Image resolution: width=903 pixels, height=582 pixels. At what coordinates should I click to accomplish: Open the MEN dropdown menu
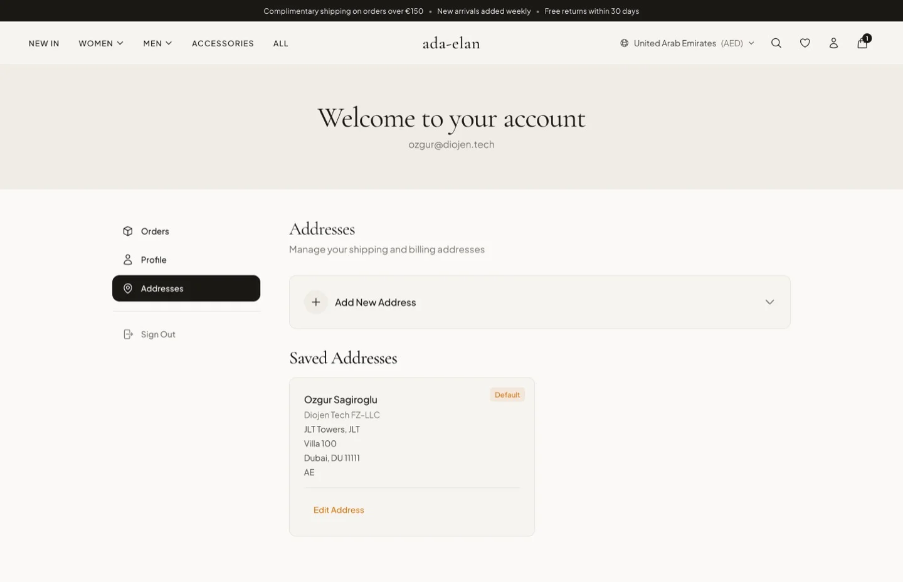157,43
